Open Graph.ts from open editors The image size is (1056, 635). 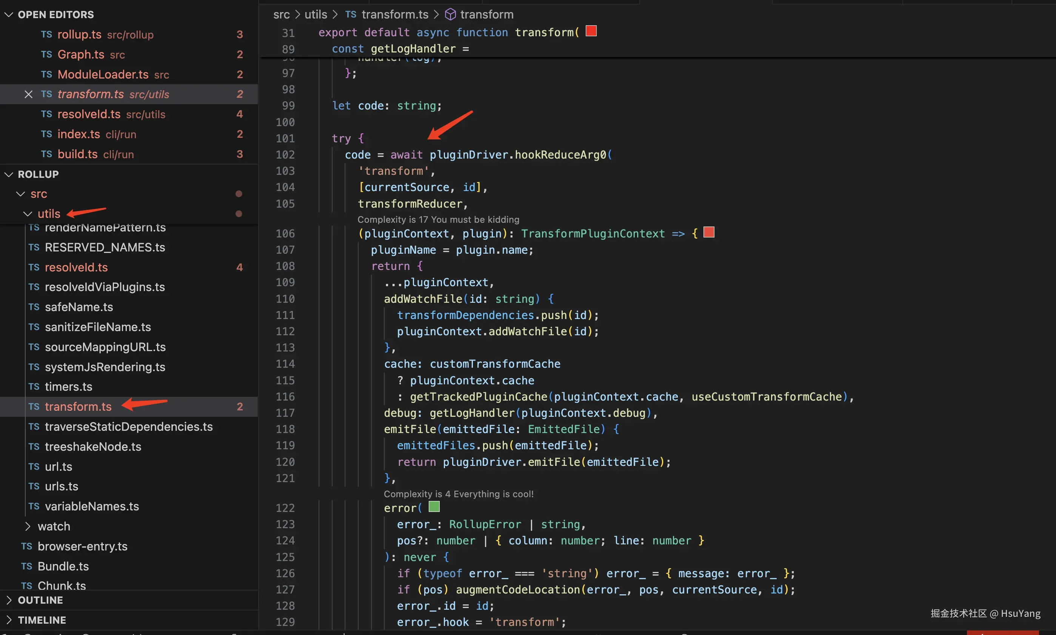tap(81, 54)
